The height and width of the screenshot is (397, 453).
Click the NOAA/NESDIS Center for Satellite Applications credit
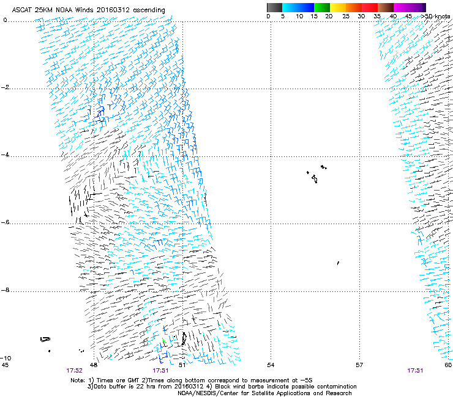point(264,393)
